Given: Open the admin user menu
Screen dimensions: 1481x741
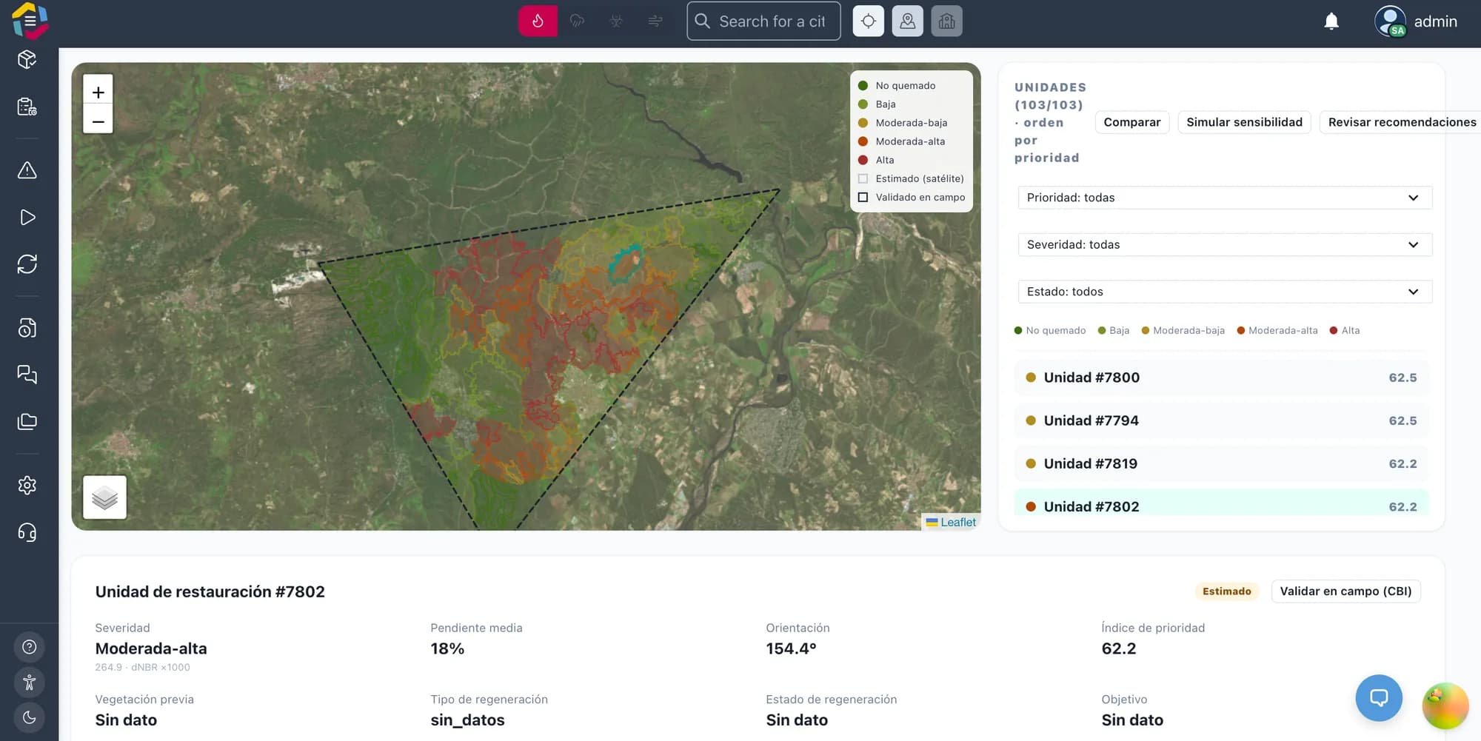Looking at the screenshot, I should 1416,21.
